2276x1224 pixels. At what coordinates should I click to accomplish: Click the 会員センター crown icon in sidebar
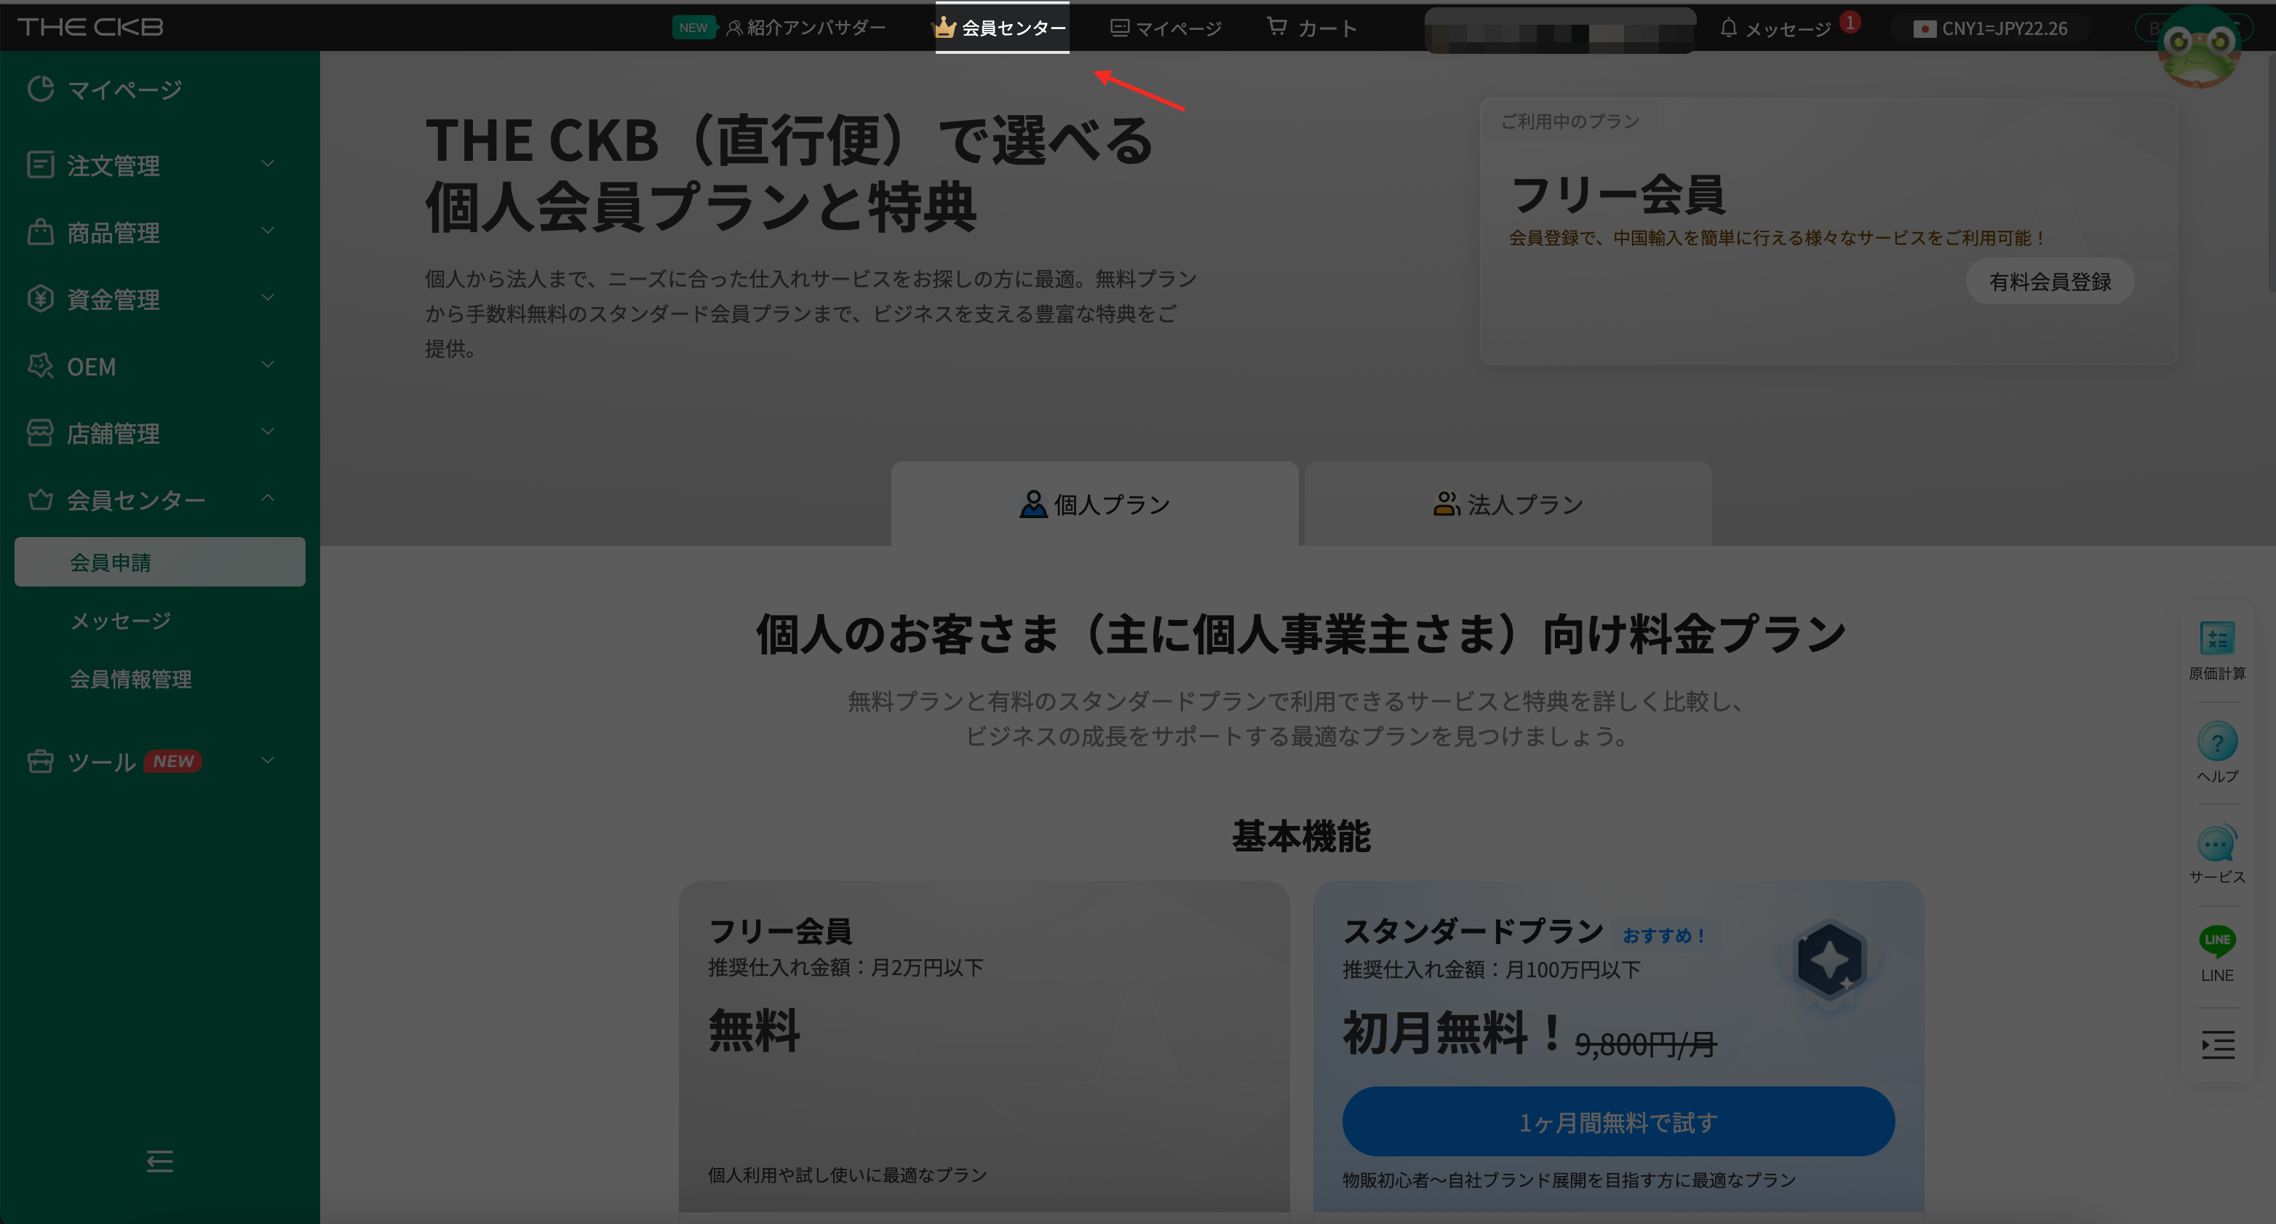click(41, 499)
